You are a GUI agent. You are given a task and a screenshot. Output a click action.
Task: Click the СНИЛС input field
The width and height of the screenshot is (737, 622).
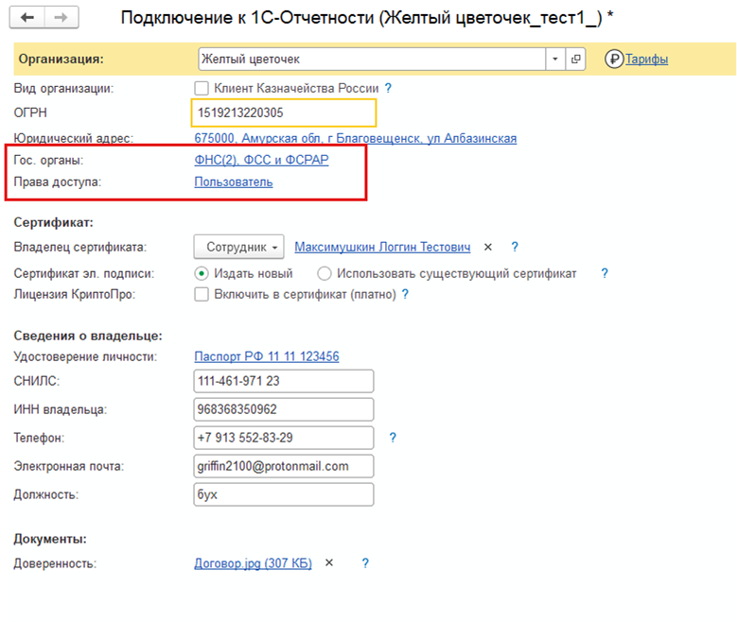point(284,381)
